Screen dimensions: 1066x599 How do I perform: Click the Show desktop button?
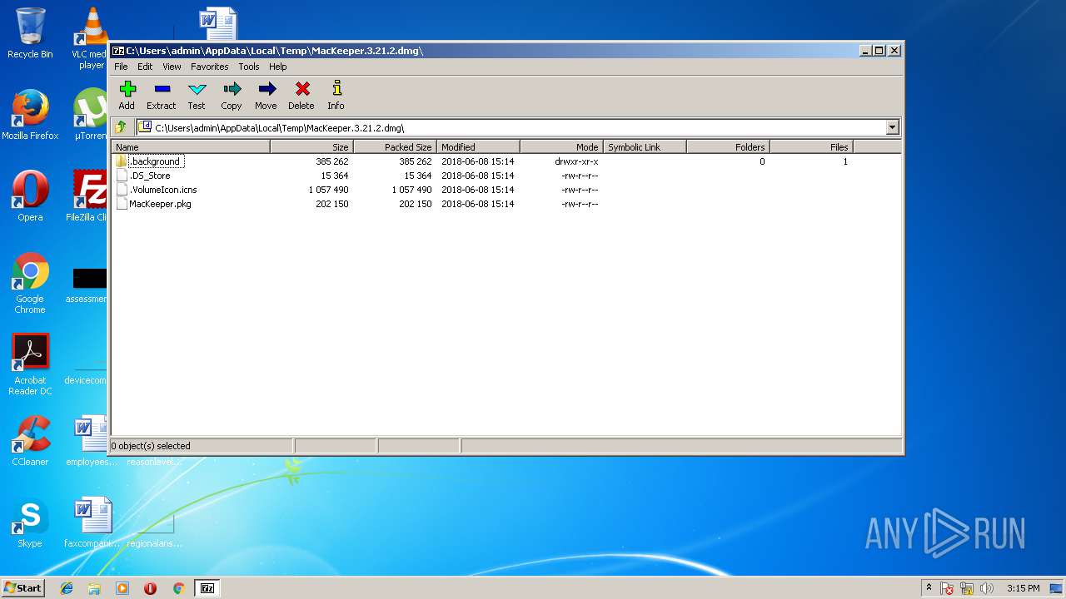pos(1056,588)
